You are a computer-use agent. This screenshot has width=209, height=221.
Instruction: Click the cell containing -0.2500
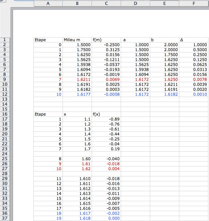click(106, 45)
